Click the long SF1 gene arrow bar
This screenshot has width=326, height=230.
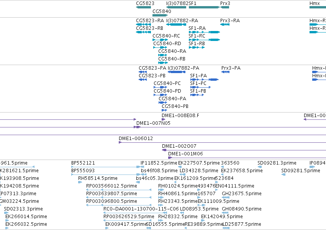pyautogui.click(x=205, y=7)
